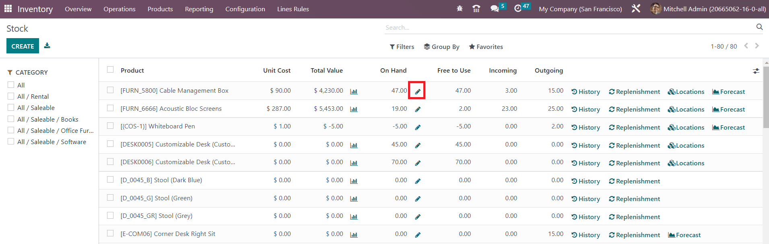Click the home menu grid icon

pyautogui.click(x=8, y=9)
